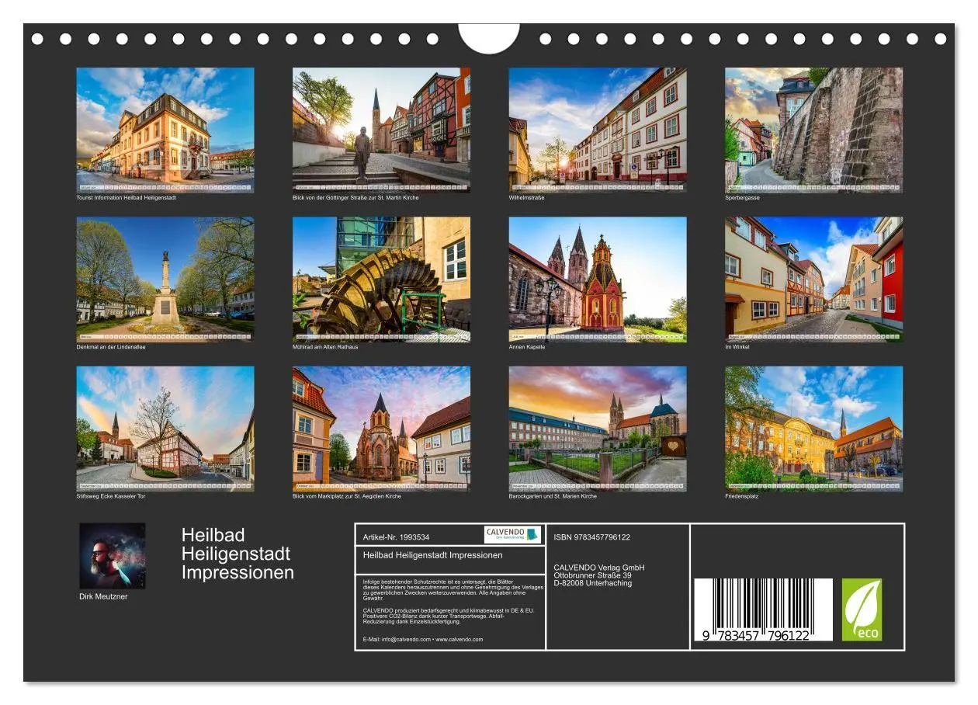Image resolution: width=978 pixels, height=705 pixels.
Task: Click the caption 'Stiftsweg Ecke Kasseler Tor'
Action: (x=110, y=496)
